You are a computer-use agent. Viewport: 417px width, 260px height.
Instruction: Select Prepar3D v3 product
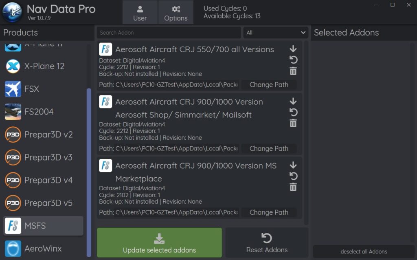pyautogui.click(x=43, y=157)
